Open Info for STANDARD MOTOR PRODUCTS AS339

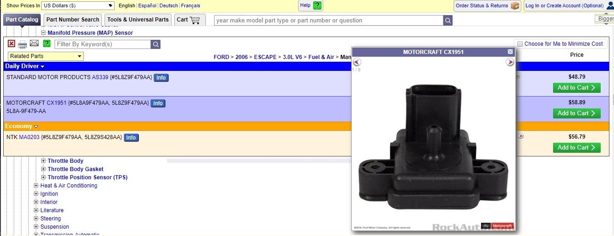tap(161, 78)
